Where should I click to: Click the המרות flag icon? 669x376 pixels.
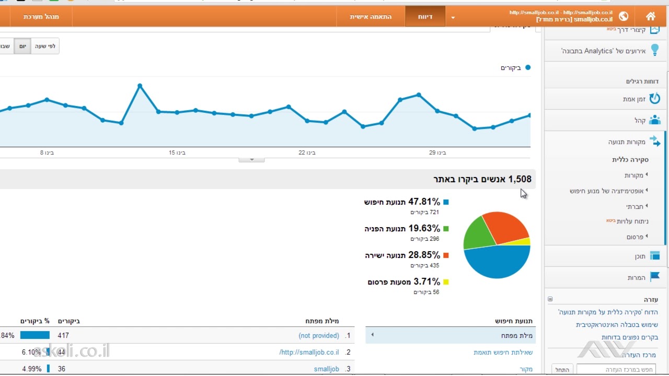click(x=654, y=277)
